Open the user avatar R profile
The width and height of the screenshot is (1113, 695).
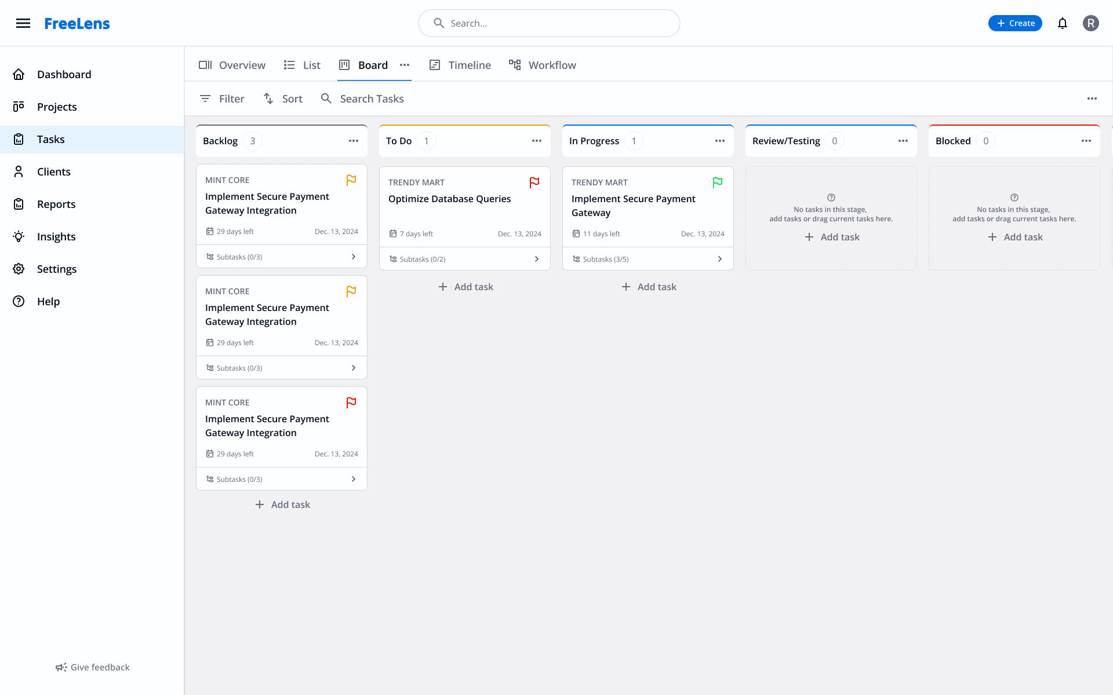click(1090, 23)
